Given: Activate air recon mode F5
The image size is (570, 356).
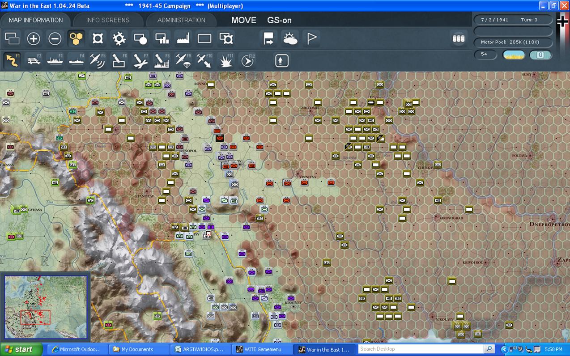Looking at the screenshot, I should (98, 60).
